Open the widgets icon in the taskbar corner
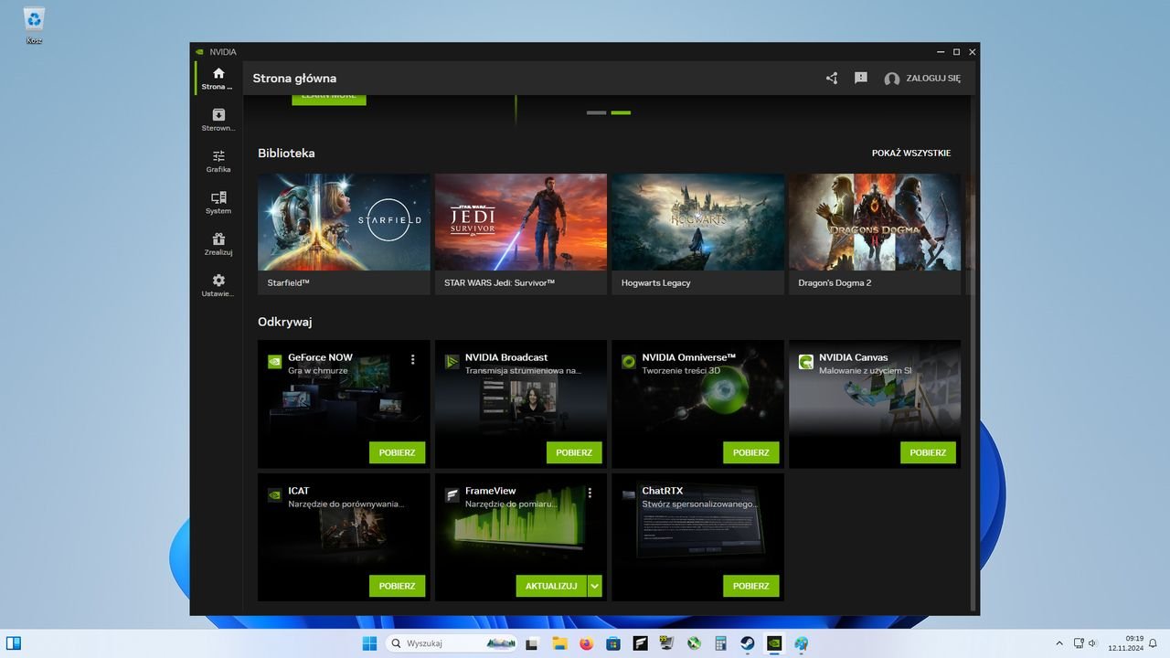1170x658 pixels. [x=14, y=643]
